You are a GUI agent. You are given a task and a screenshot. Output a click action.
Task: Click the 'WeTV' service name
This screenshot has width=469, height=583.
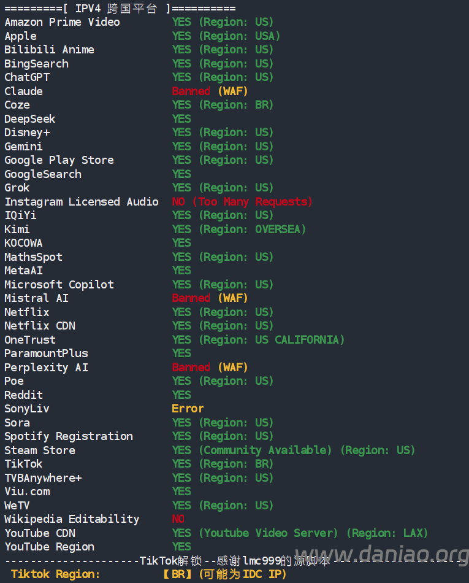click(17, 505)
